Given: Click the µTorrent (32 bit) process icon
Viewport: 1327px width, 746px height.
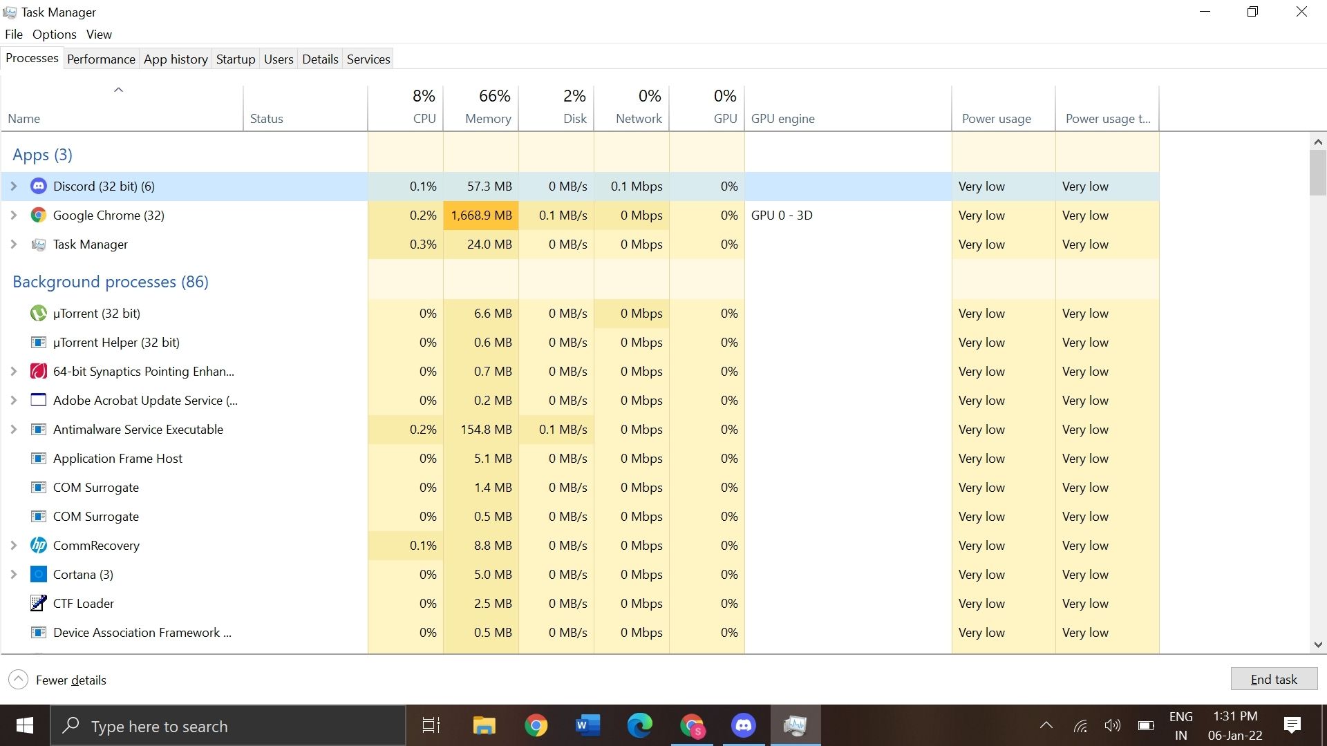Looking at the screenshot, I should 39,314.
